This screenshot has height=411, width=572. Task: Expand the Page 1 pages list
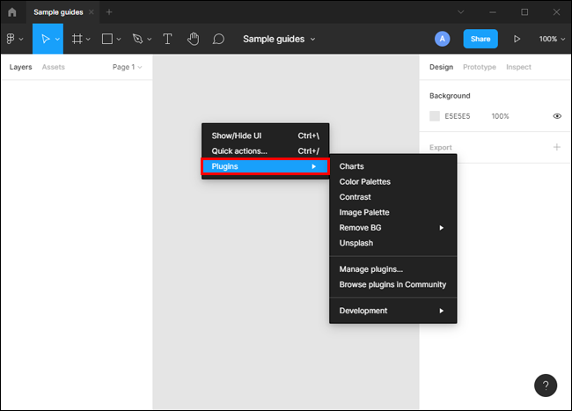click(x=127, y=67)
